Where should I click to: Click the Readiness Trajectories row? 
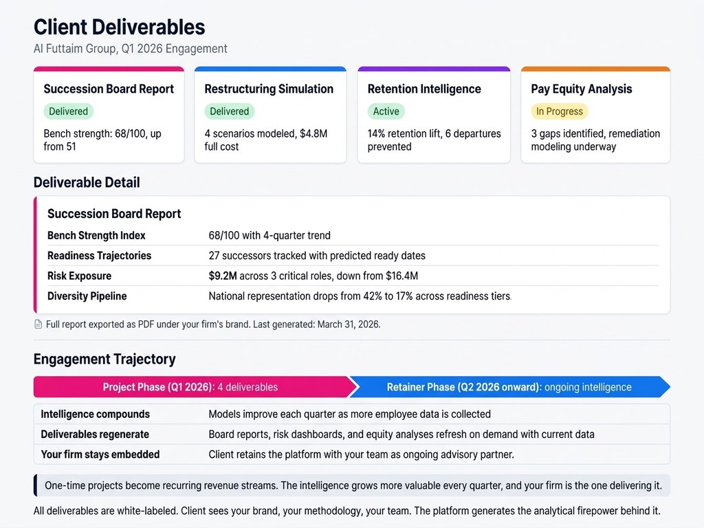pyautogui.click(x=352, y=256)
